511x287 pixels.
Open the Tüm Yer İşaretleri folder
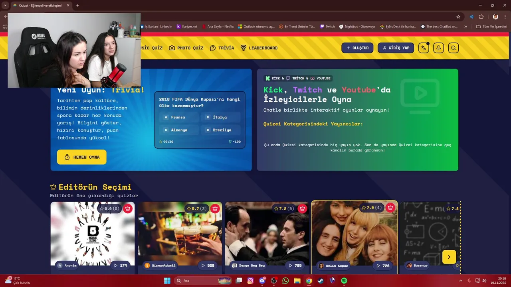[x=491, y=26]
